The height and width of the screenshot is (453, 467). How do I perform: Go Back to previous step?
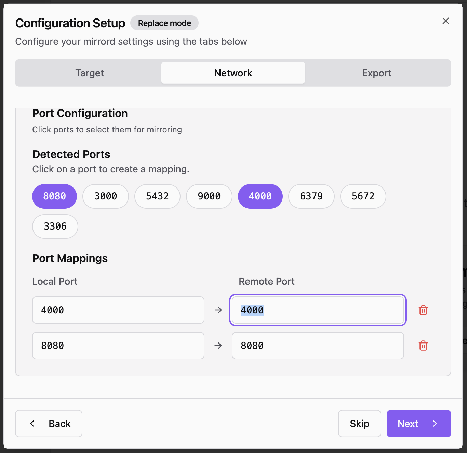(49, 423)
